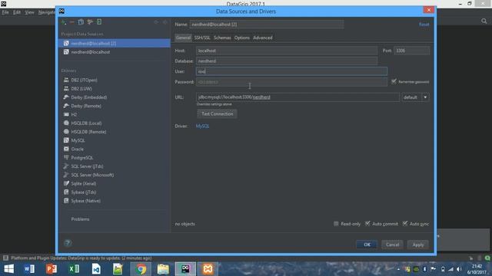This screenshot has height=276, width=492.
Task: Click the Test Connection button
Action: tap(217, 114)
